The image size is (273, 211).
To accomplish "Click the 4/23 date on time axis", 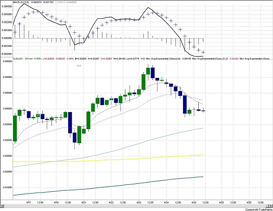I will click(x=139, y=202).
